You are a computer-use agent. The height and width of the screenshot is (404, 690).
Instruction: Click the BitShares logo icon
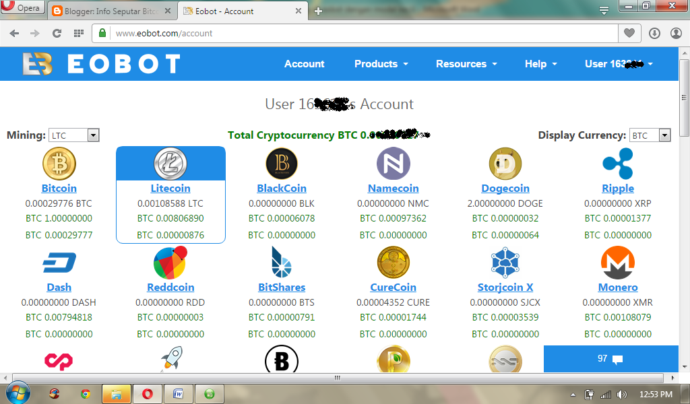coord(282,263)
